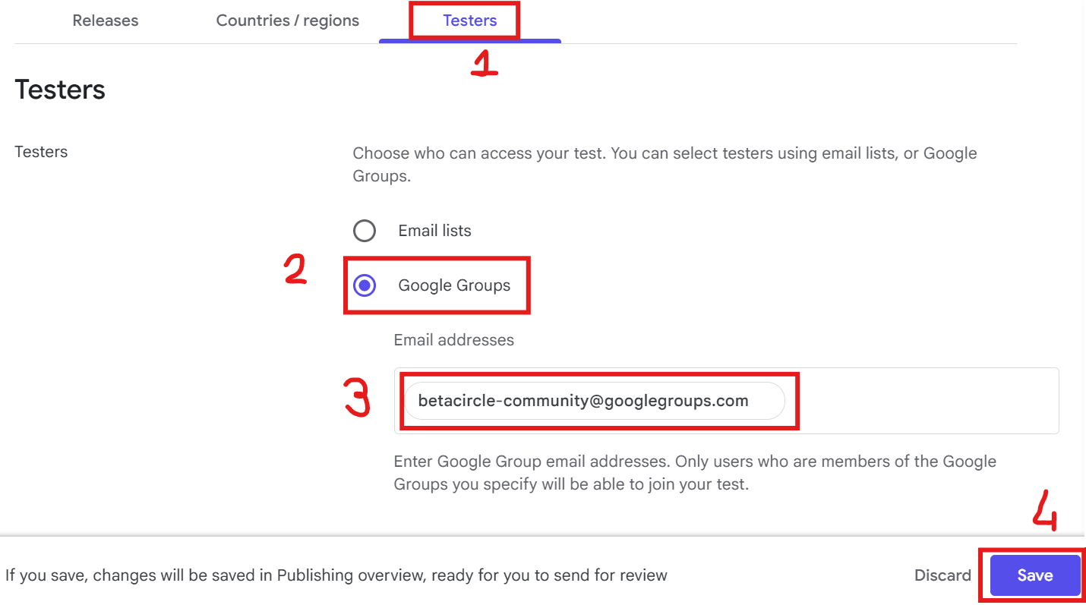Click Save to store changes
Screen dimensions: 1086x605
tap(1034, 575)
